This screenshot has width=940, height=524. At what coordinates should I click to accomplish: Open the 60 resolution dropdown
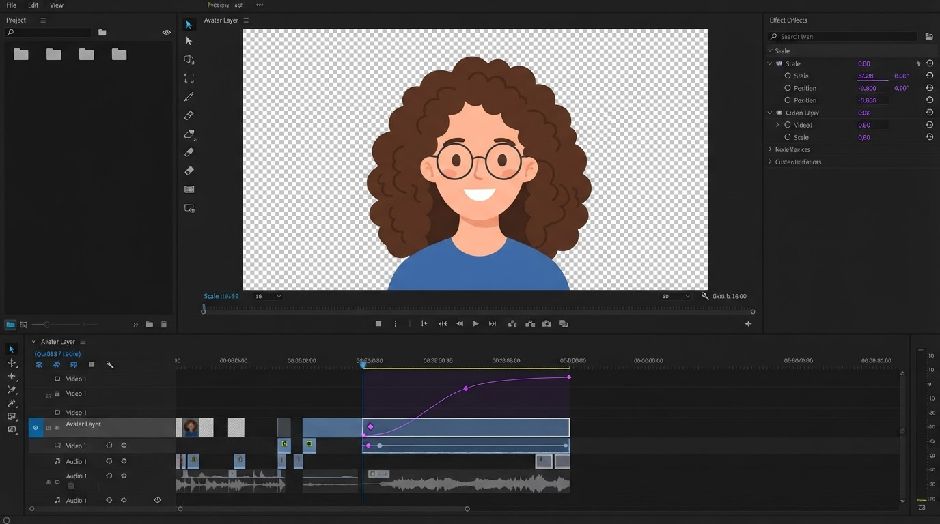tap(676, 296)
